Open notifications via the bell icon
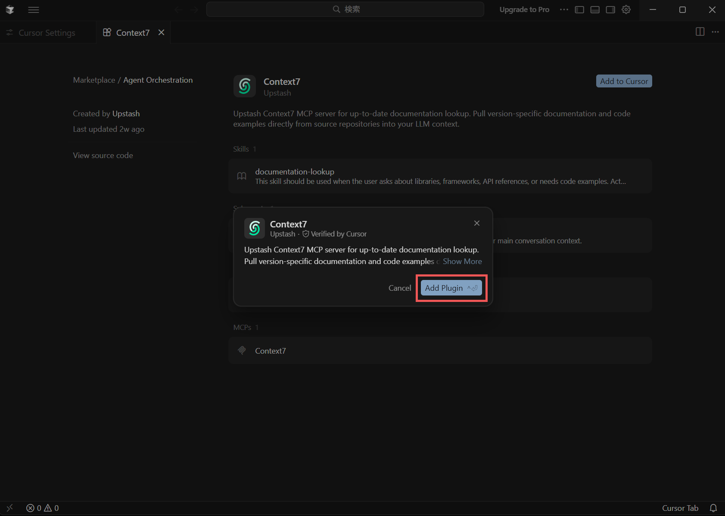This screenshot has width=725, height=516. coord(713,508)
